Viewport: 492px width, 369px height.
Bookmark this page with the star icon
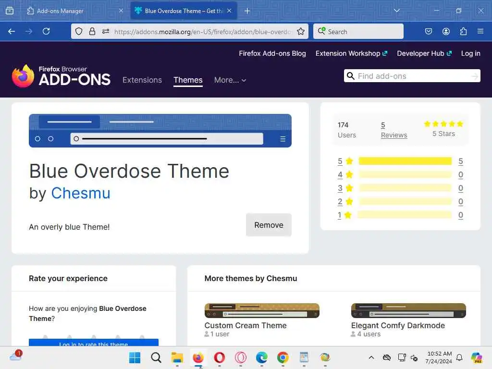(x=301, y=31)
